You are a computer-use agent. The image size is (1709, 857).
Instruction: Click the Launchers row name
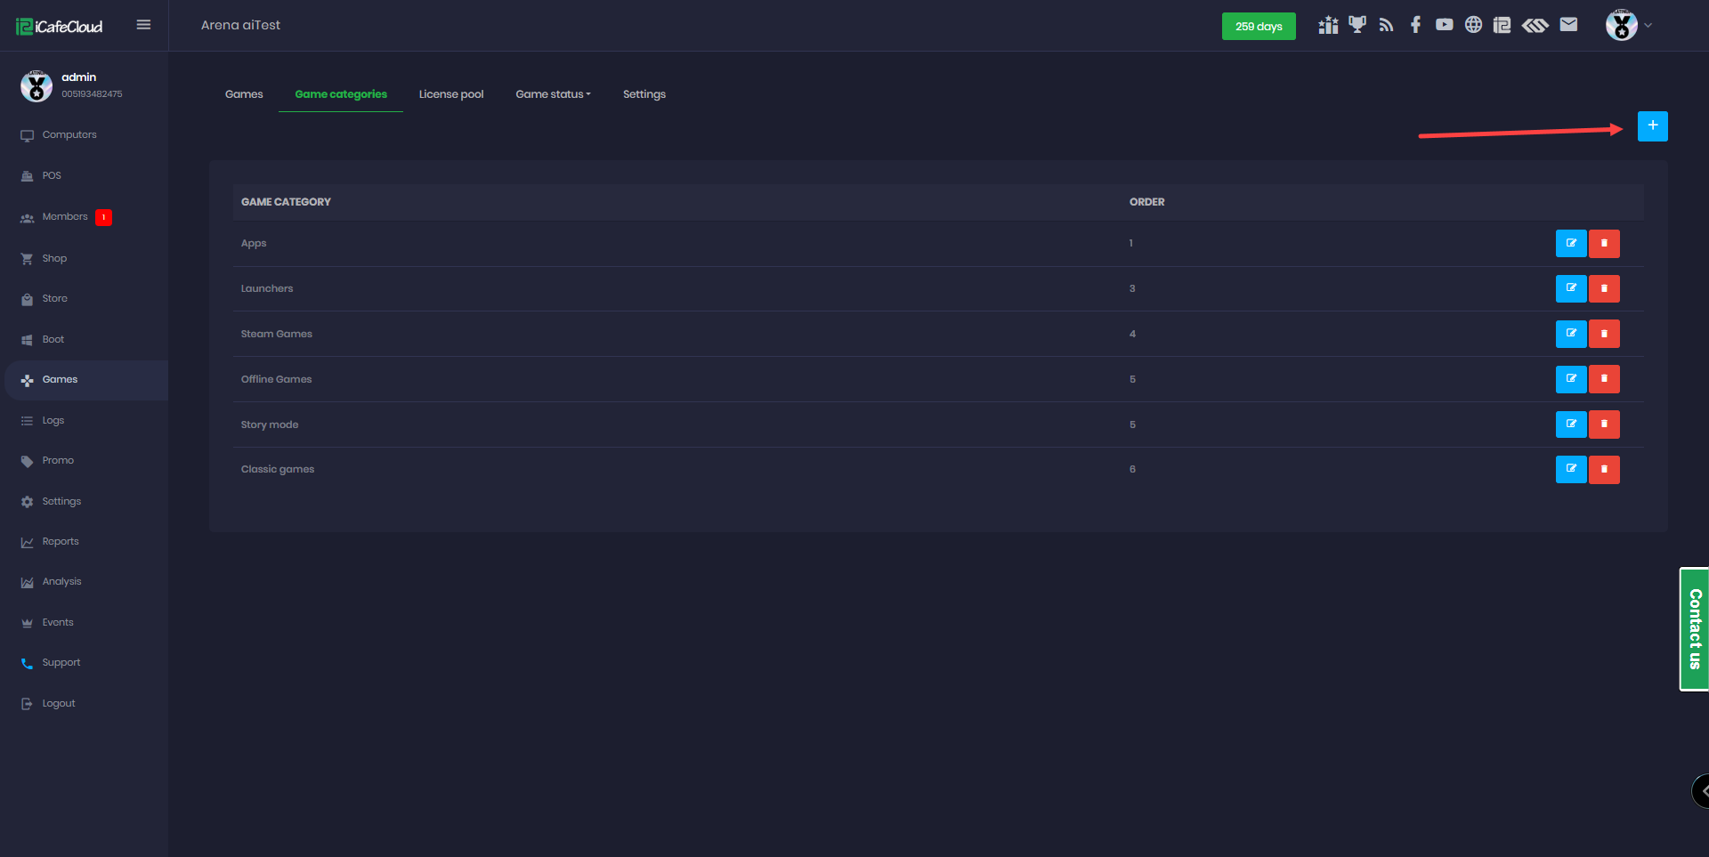click(266, 288)
